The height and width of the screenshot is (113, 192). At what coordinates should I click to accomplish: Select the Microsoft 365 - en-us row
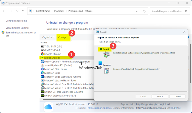tap(67, 69)
